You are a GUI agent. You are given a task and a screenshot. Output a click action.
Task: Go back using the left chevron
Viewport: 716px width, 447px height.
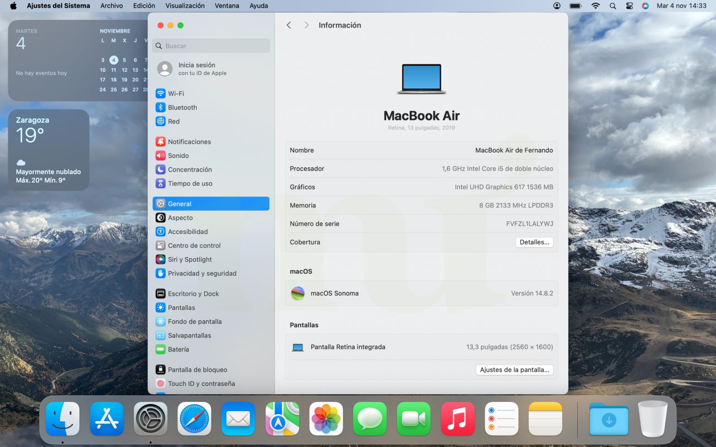pyautogui.click(x=289, y=25)
